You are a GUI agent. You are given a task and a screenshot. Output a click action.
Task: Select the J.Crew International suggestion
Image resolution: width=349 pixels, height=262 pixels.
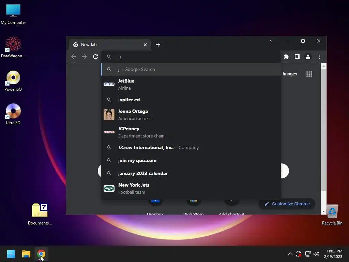point(191,147)
